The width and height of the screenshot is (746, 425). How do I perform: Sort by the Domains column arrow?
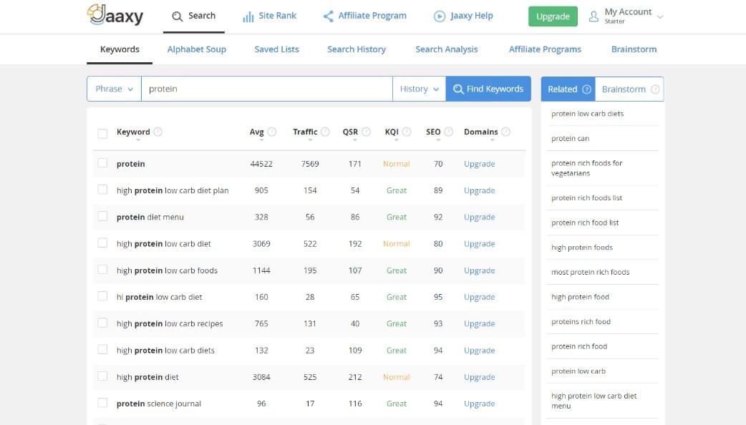point(493,140)
